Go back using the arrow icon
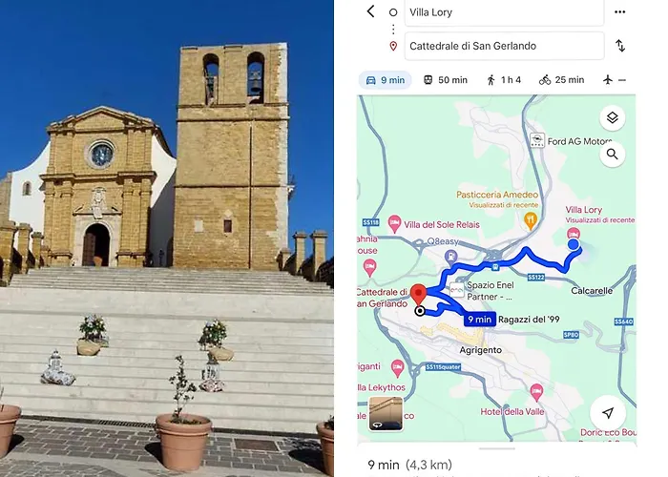The width and height of the screenshot is (668, 477). point(370,11)
